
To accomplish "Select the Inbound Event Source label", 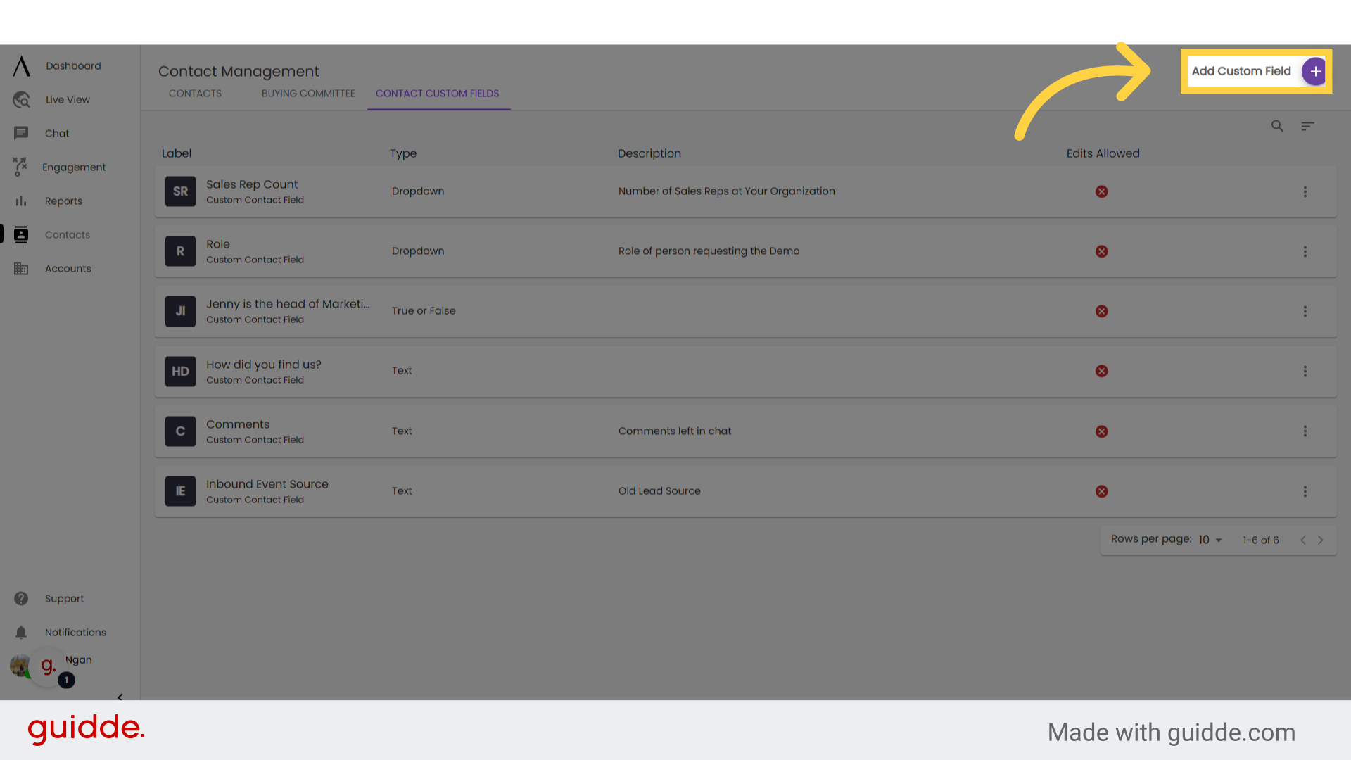I will click(267, 484).
